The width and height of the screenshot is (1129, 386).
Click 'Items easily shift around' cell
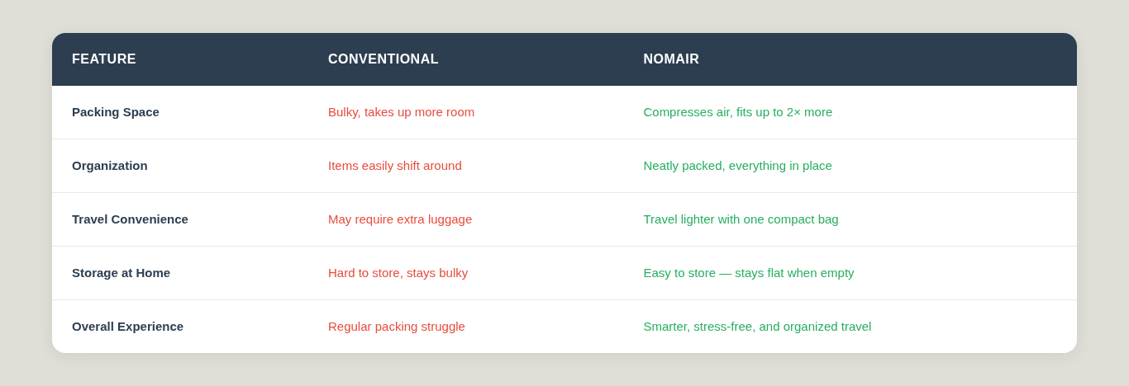pyautogui.click(x=395, y=166)
